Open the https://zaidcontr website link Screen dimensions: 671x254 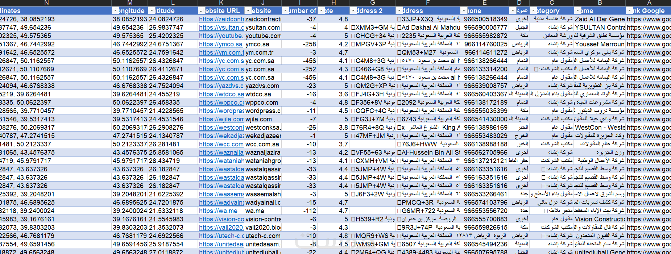pos(221,19)
